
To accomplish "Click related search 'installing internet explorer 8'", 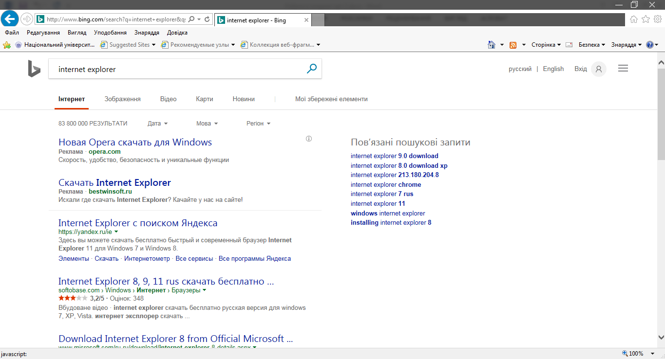I will click(x=391, y=222).
